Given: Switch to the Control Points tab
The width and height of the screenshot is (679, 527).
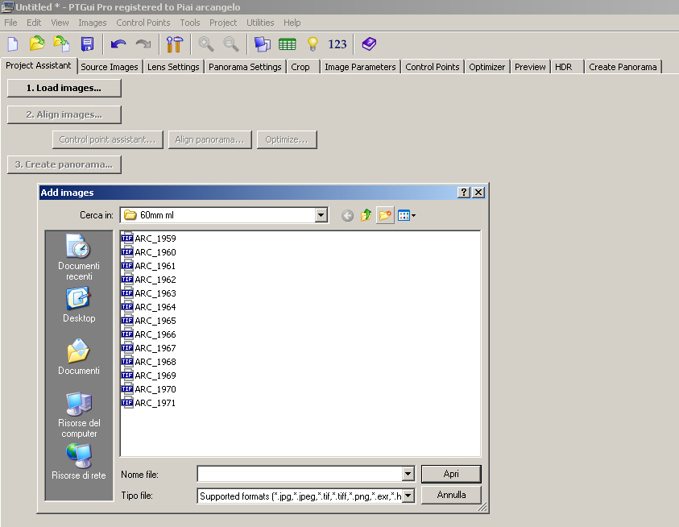Looking at the screenshot, I should click(433, 67).
